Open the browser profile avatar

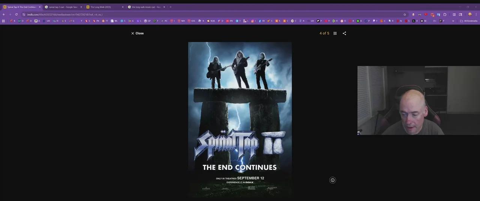470,15
